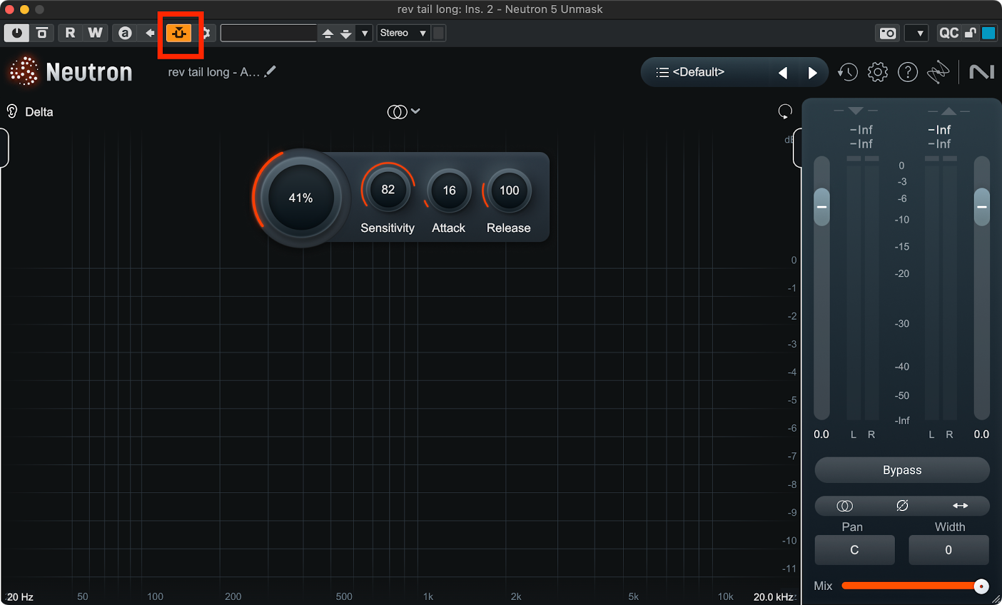Click the pencil icon to rename the track
This screenshot has height=605, width=1002.
click(x=271, y=72)
